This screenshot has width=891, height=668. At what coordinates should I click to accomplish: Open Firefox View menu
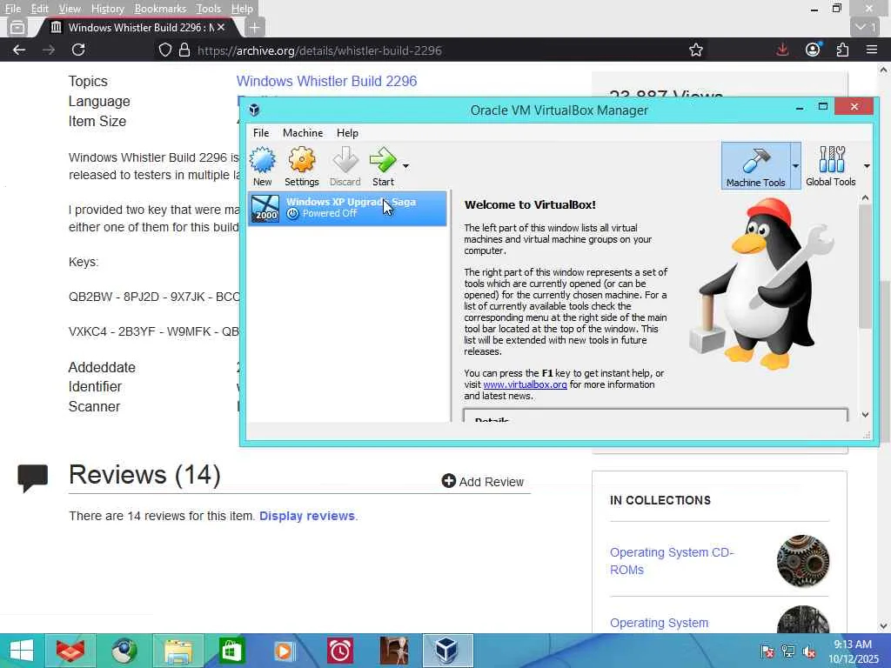click(70, 9)
